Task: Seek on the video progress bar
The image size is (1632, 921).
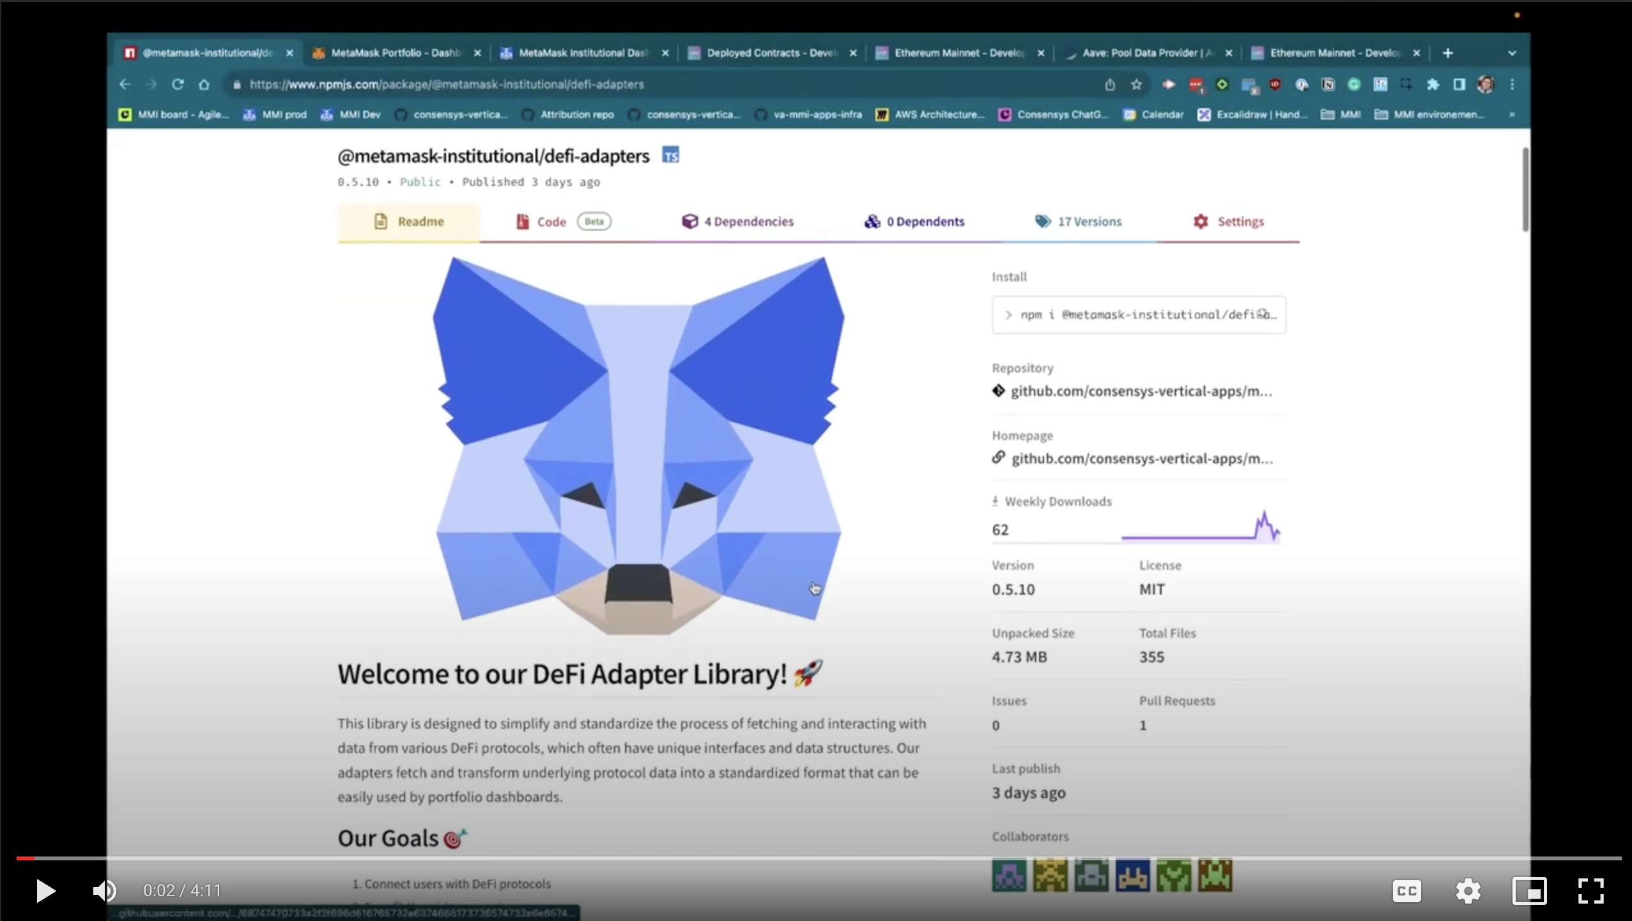Action: click(818, 858)
